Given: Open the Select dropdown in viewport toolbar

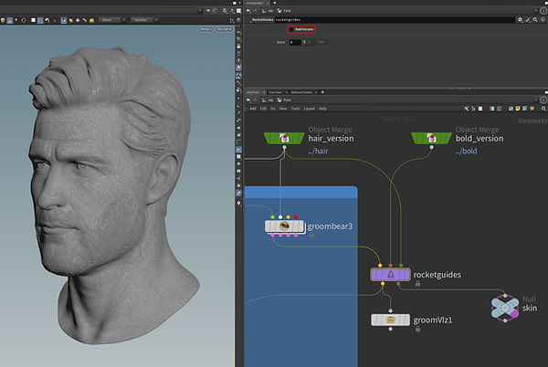Looking at the screenshot, I should (110, 19).
